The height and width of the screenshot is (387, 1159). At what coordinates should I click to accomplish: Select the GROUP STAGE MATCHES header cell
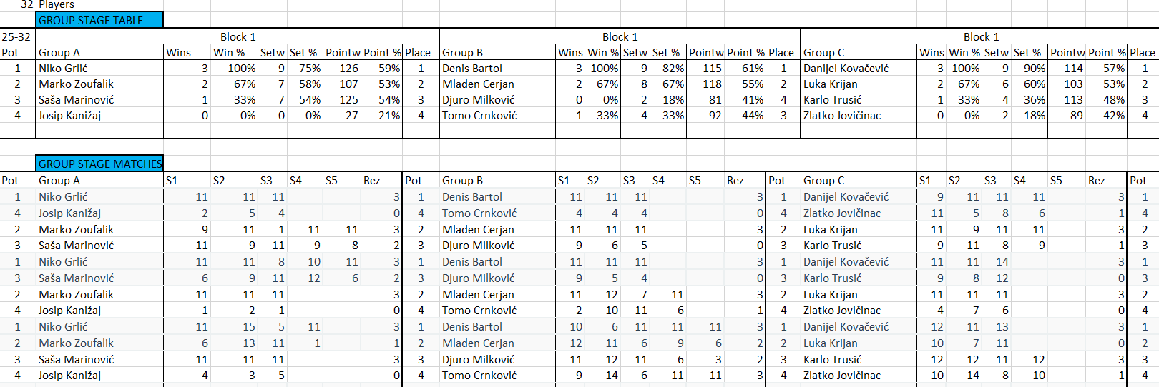tap(99, 164)
